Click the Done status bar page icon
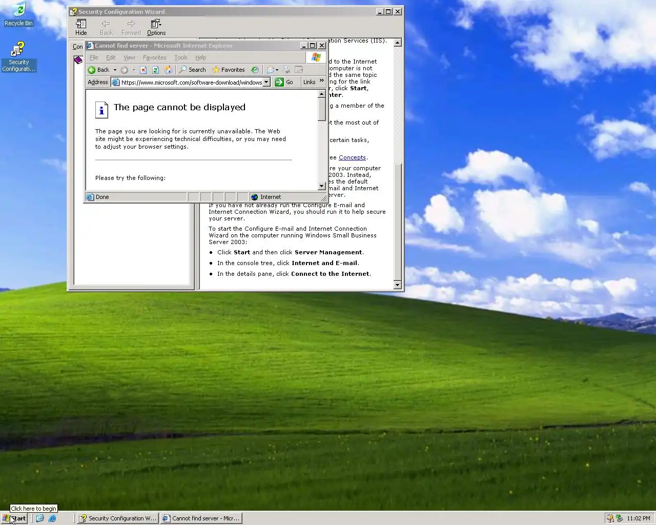Viewport: 656px width, 525px height. pos(90,197)
